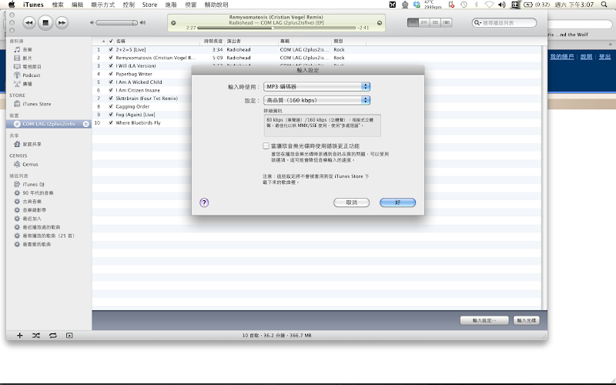Open the Store menu
The image size is (616, 385).
(x=149, y=5)
